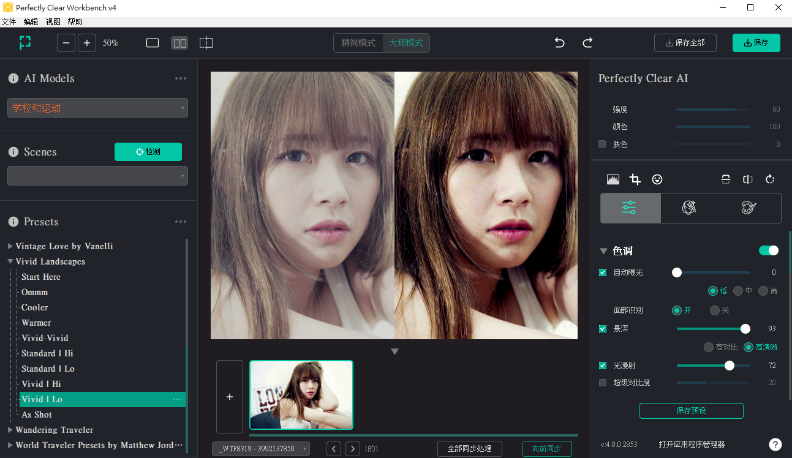Viewport: 792px width, 458px height.
Task: Turn face recognition 关 radio button
Action: (715, 310)
